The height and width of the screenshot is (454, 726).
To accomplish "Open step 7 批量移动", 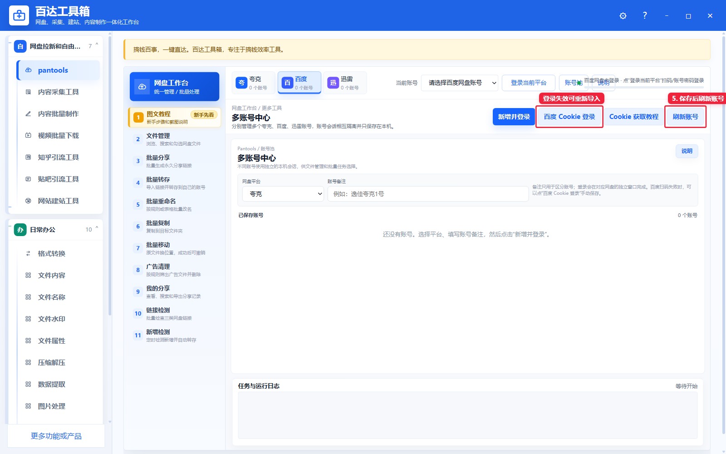I will click(x=175, y=248).
